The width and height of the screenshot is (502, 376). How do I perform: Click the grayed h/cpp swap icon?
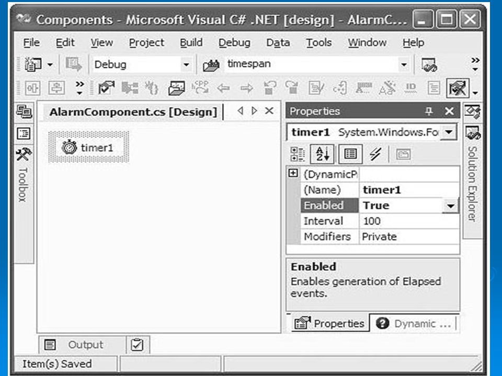click(x=200, y=87)
